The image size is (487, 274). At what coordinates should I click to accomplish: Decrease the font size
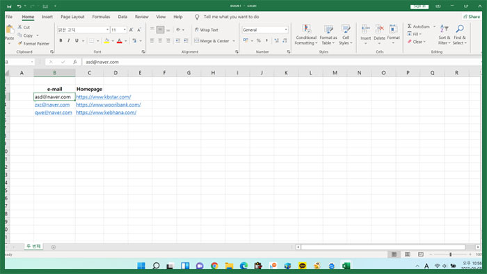[x=139, y=30]
